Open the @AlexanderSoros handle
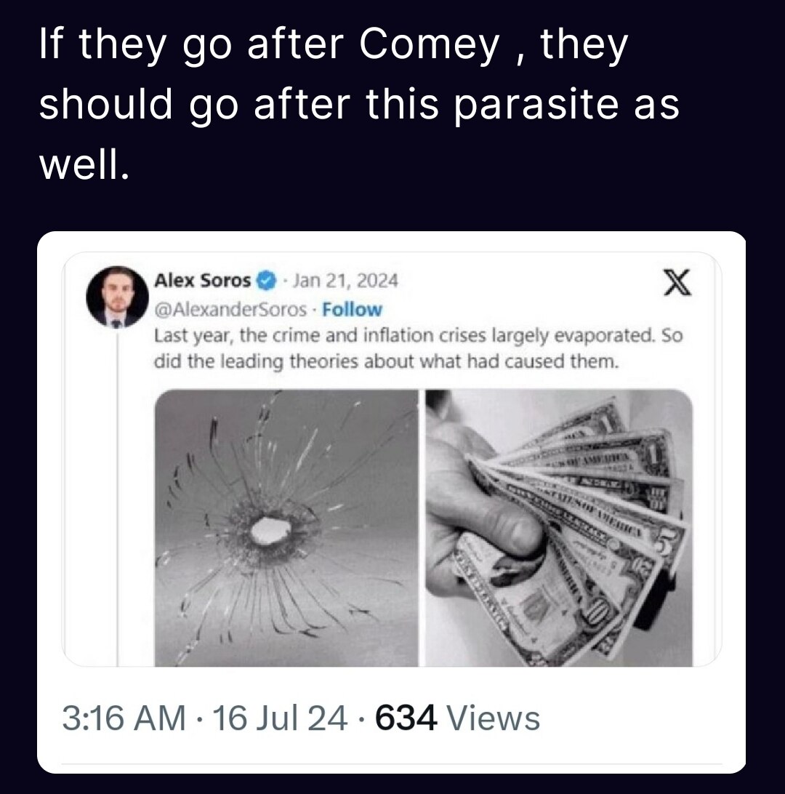The height and width of the screenshot is (794, 785). [x=231, y=309]
